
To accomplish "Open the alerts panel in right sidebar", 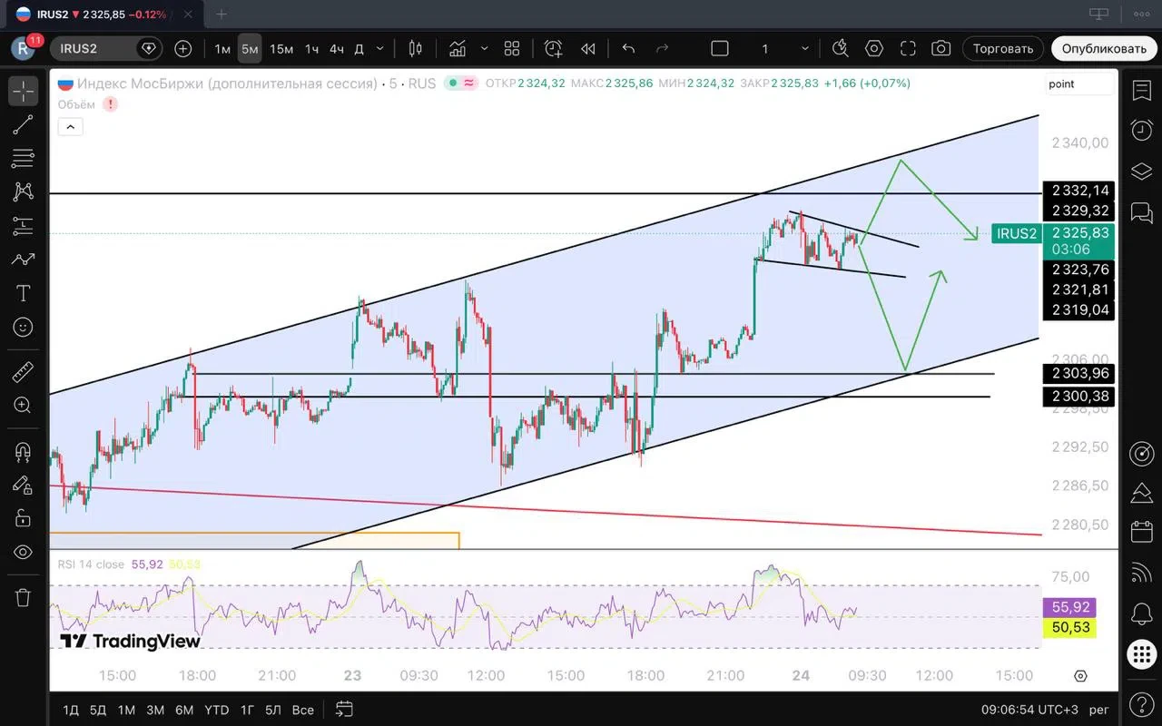I will (x=1141, y=131).
